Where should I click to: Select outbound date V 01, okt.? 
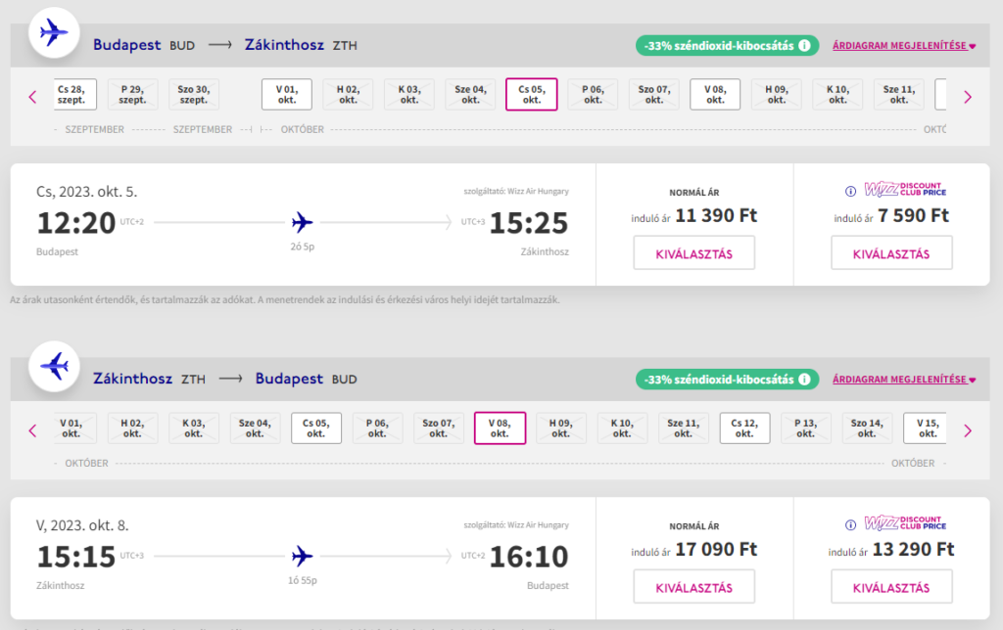tap(286, 95)
